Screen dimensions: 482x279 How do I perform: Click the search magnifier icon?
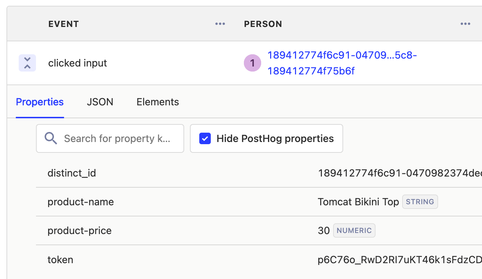(x=51, y=138)
